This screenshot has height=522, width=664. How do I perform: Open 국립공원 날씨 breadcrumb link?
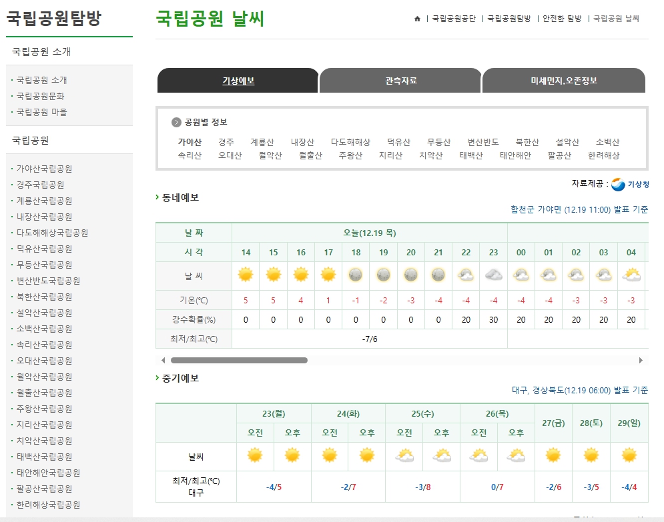[x=616, y=19]
